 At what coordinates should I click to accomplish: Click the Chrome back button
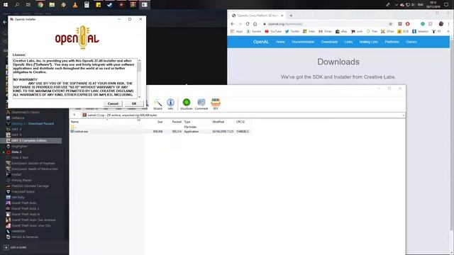coord(233,23)
